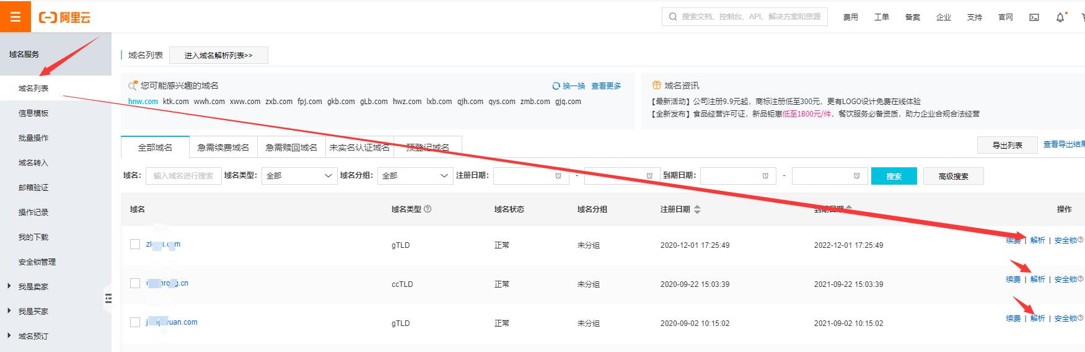Click calendar icon in second 注册日期 field
This screenshot has width=1085, height=352.
pos(649,176)
